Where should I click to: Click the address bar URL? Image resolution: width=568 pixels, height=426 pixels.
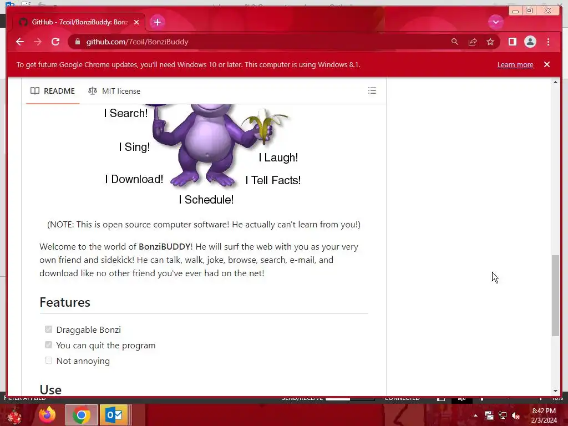(x=137, y=42)
